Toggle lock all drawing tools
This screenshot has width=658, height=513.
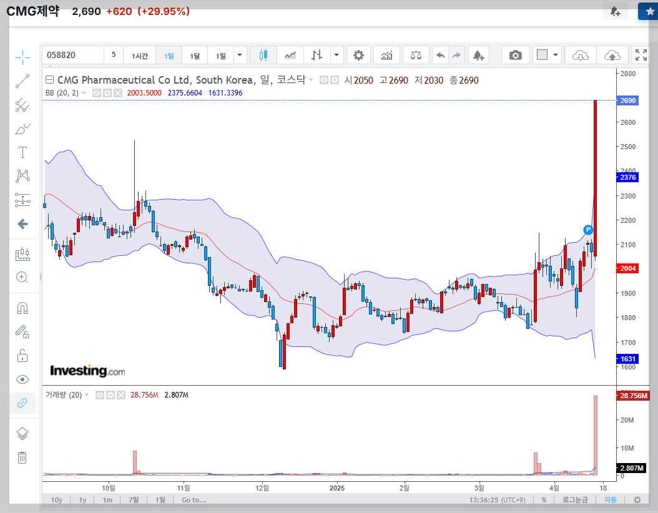[22, 356]
